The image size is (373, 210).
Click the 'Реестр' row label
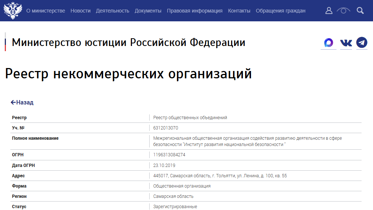(x=19, y=118)
